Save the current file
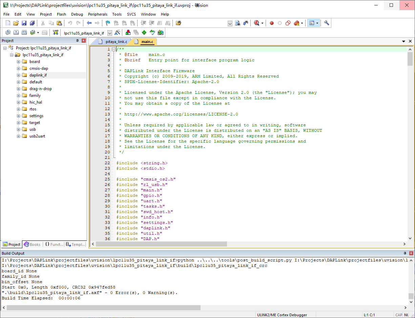This screenshot has width=415, height=318. coord(24,23)
